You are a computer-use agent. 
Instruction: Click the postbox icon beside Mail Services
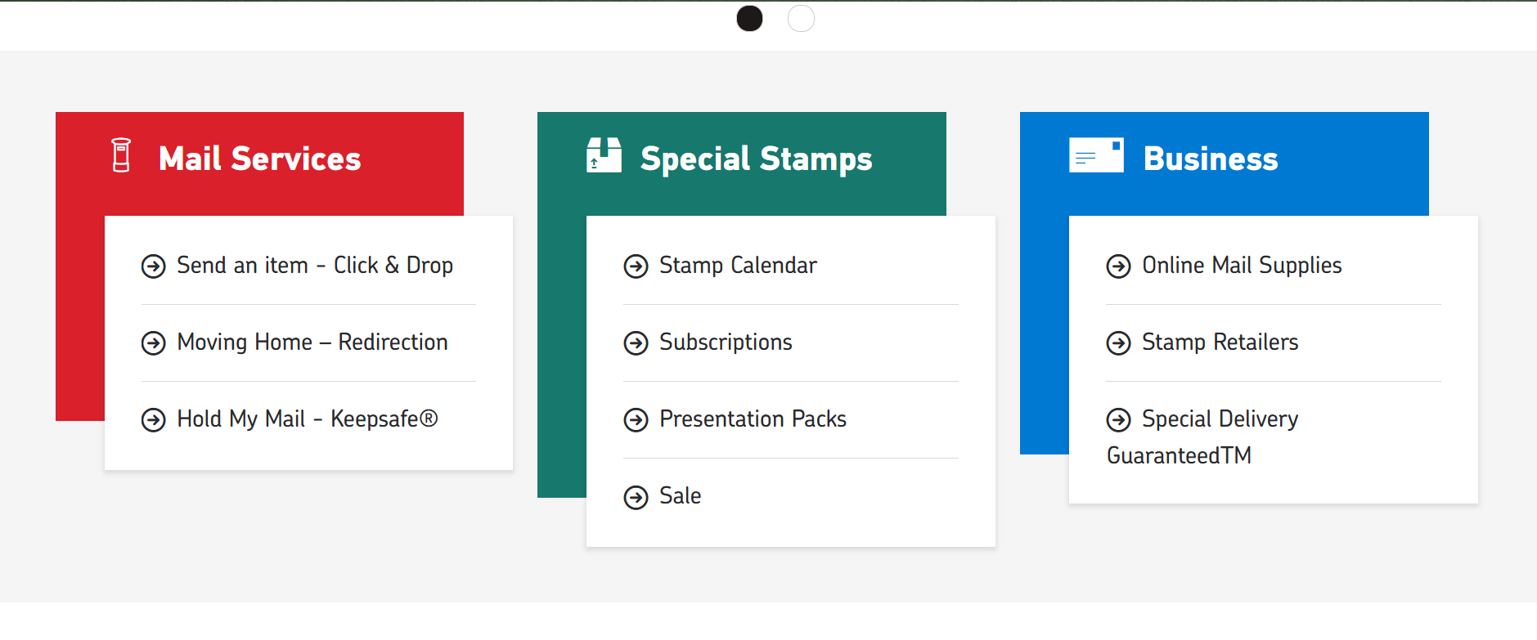(121, 155)
